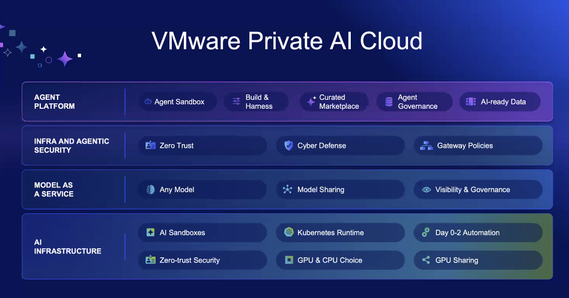Click the Day 0-2 Automation gears icon
Screen dimensions: 569x298
[x=425, y=233]
